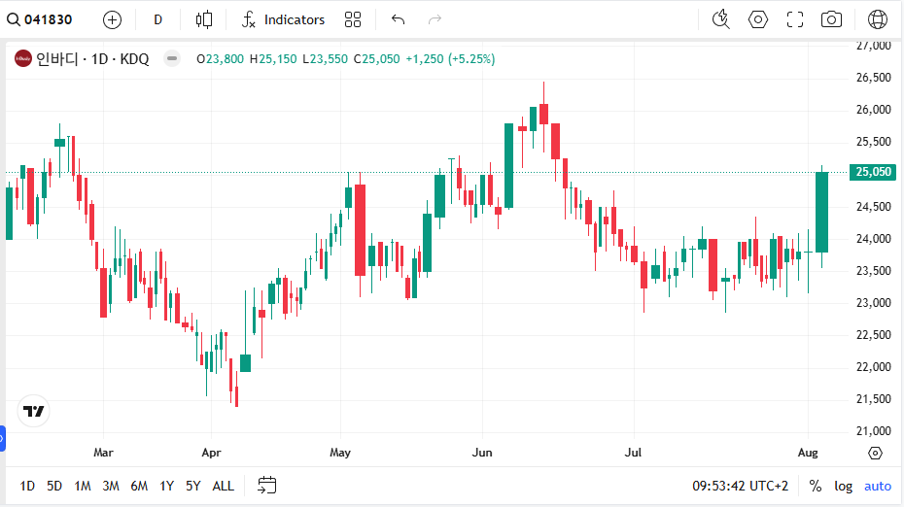Select the 1Y date range

[x=166, y=487]
